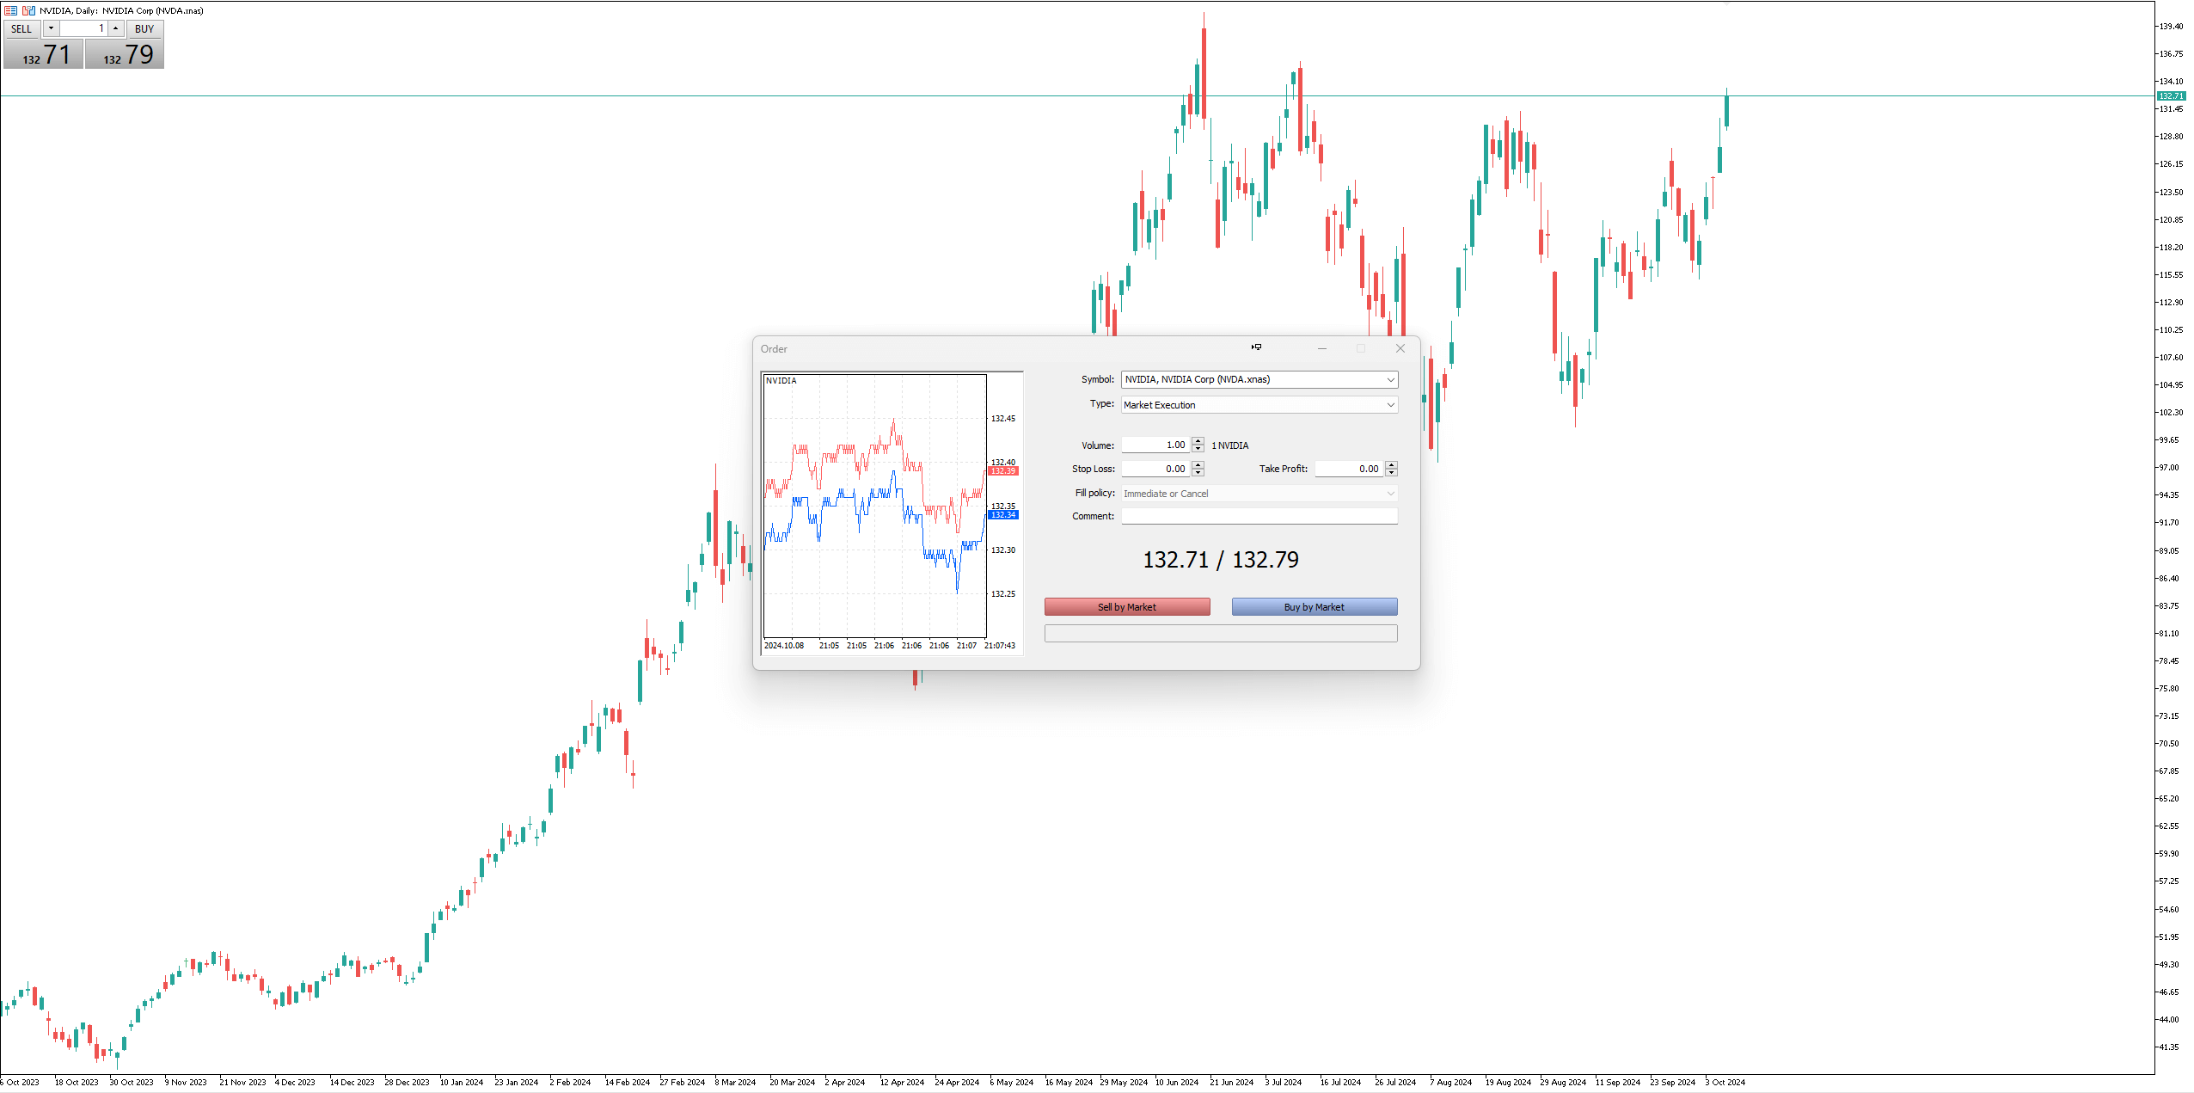The height and width of the screenshot is (1093, 2194).
Task: Open the order Type dropdown
Action: click(1390, 405)
